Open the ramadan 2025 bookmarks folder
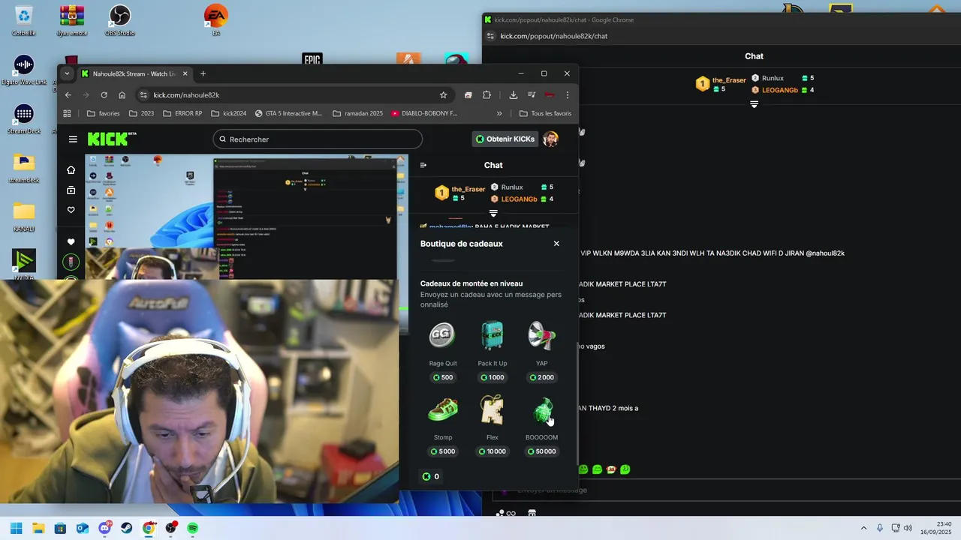 [x=357, y=113]
